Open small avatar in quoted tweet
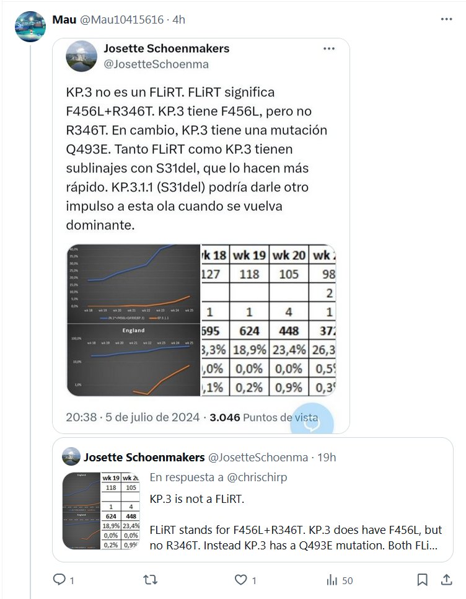This screenshot has width=466, height=599. [x=71, y=457]
